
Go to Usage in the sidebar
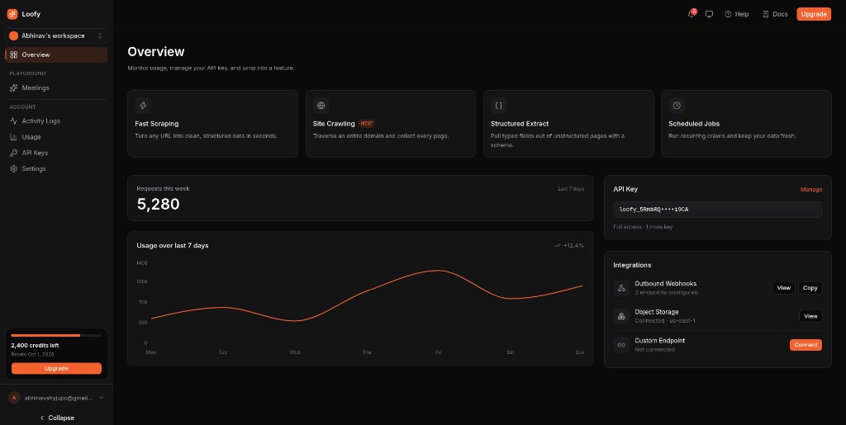[x=56, y=137]
